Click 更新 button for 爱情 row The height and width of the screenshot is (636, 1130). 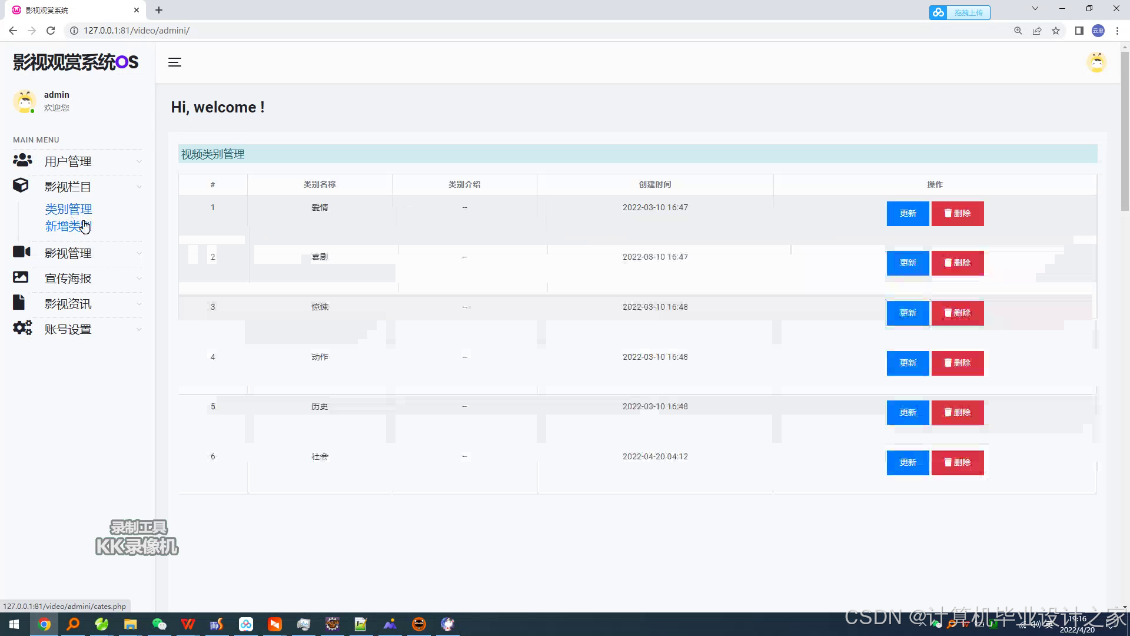pyautogui.click(x=908, y=213)
